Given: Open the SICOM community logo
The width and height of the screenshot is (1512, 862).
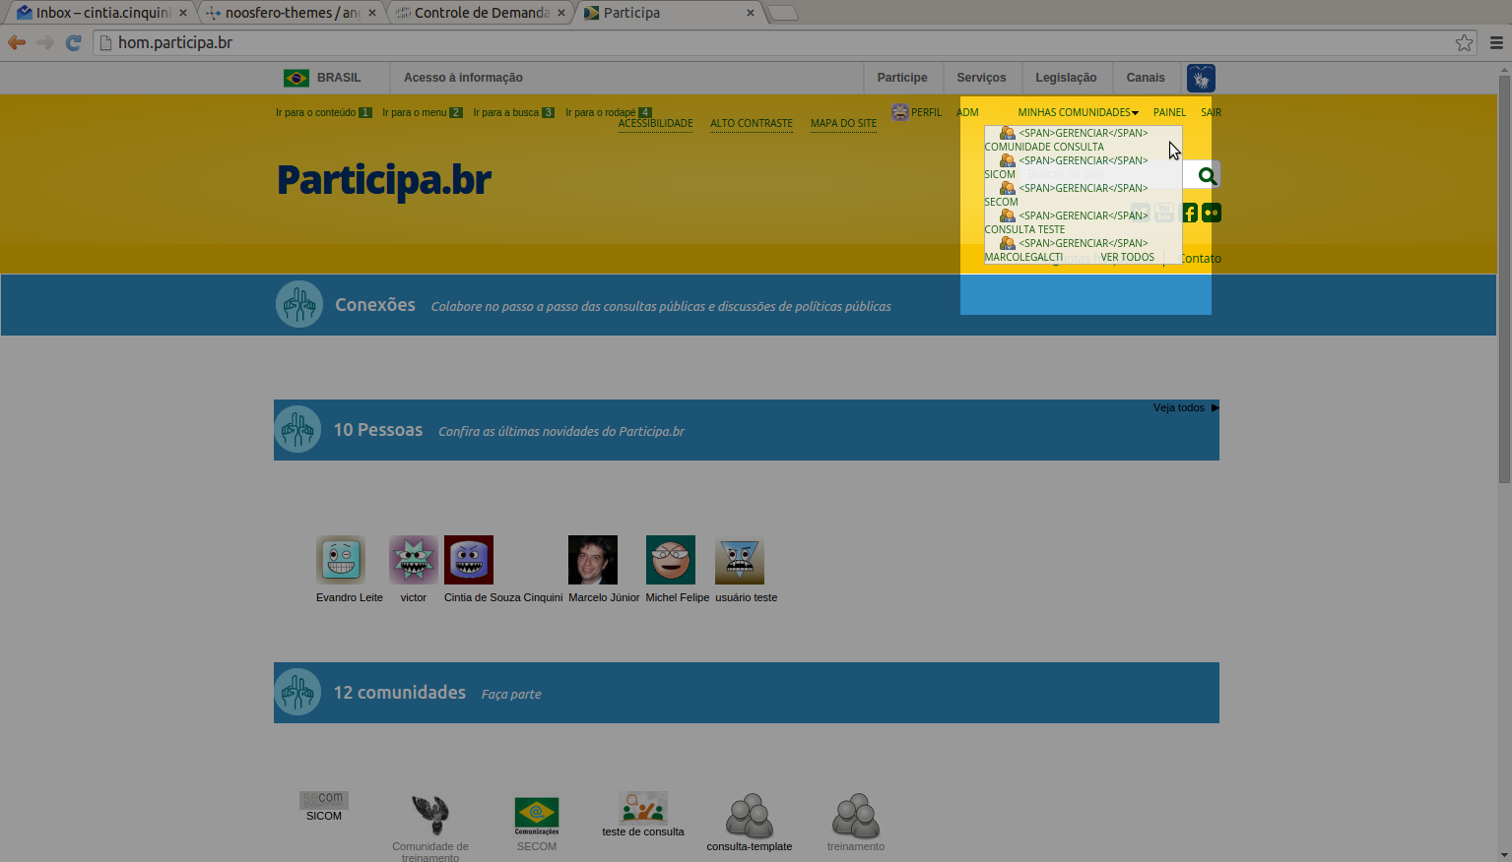Looking at the screenshot, I should pos(324,799).
